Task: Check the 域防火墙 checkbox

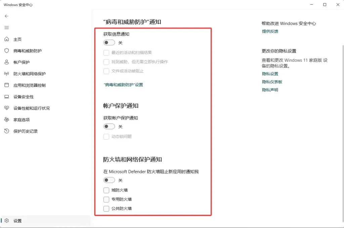Action: point(106,190)
